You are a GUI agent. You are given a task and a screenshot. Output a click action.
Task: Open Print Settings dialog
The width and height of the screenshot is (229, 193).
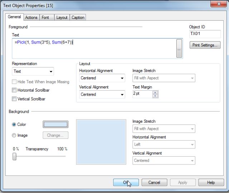205,45
